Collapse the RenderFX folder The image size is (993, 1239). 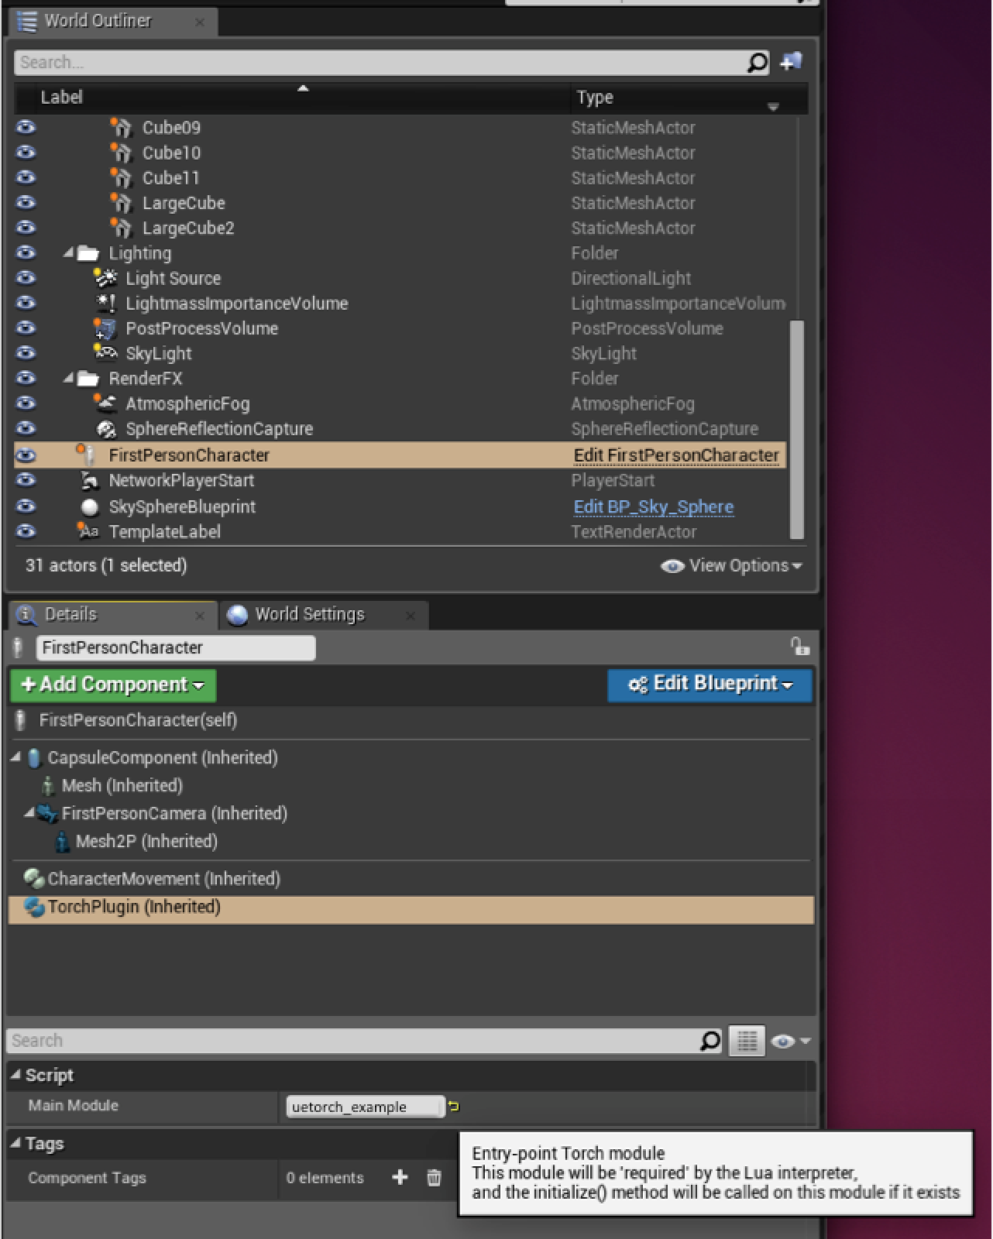[69, 379]
